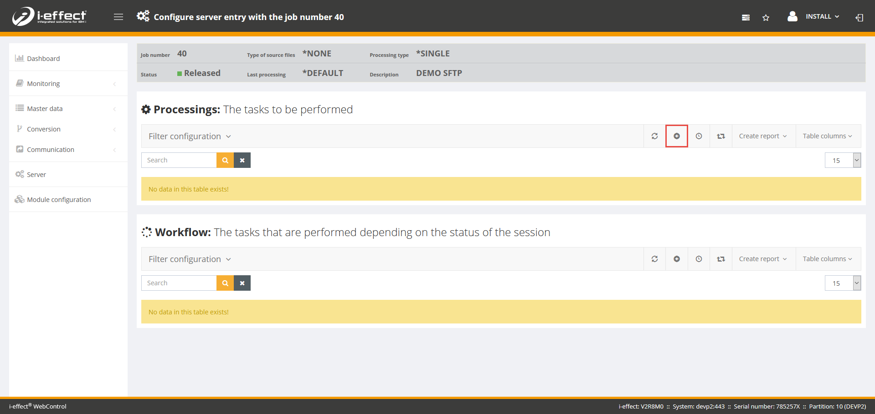This screenshot has width=875, height=414.
Task: Click the favorites star icon in header
Action: tap(766, 18)
